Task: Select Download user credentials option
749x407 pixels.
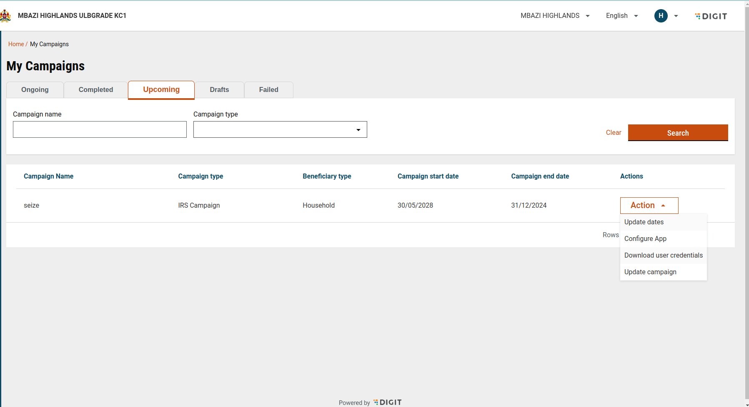Action: click(663, 256)
